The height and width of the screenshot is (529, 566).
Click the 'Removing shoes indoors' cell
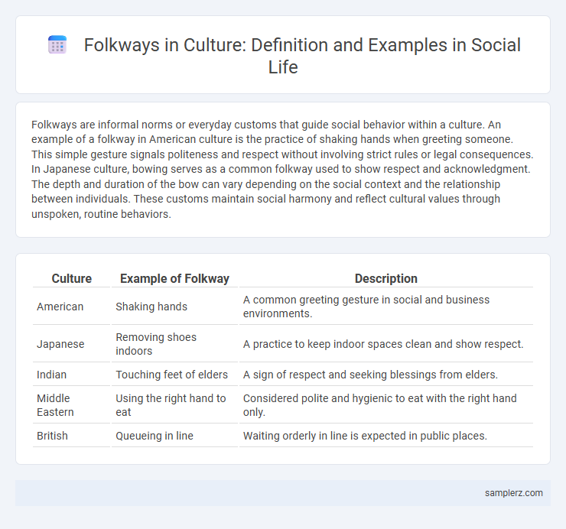pyautogui.click(x=174, y=344)
